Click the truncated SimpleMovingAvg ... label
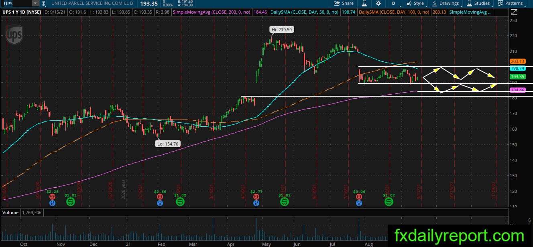The width and height of the screenshot is (533, 247). [x=471, y=12]
